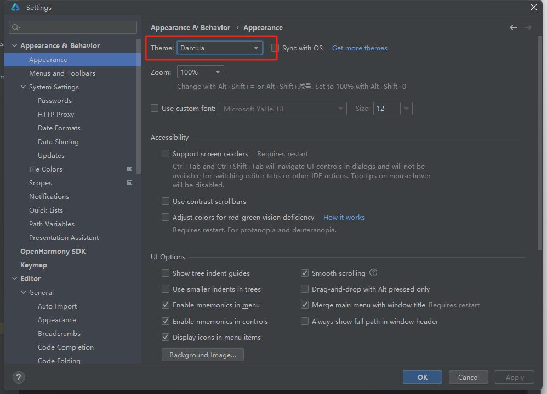The height and width of the screenshot is (394, 547).
Task: Enable Support screen readers
Action: tap(166, 154)
